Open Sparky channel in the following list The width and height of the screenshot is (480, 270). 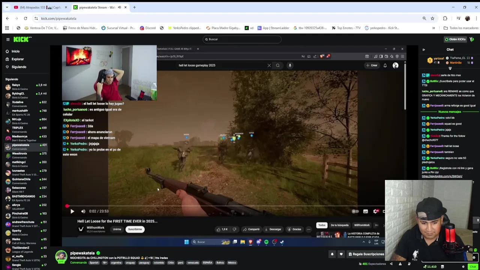[25, 232]
